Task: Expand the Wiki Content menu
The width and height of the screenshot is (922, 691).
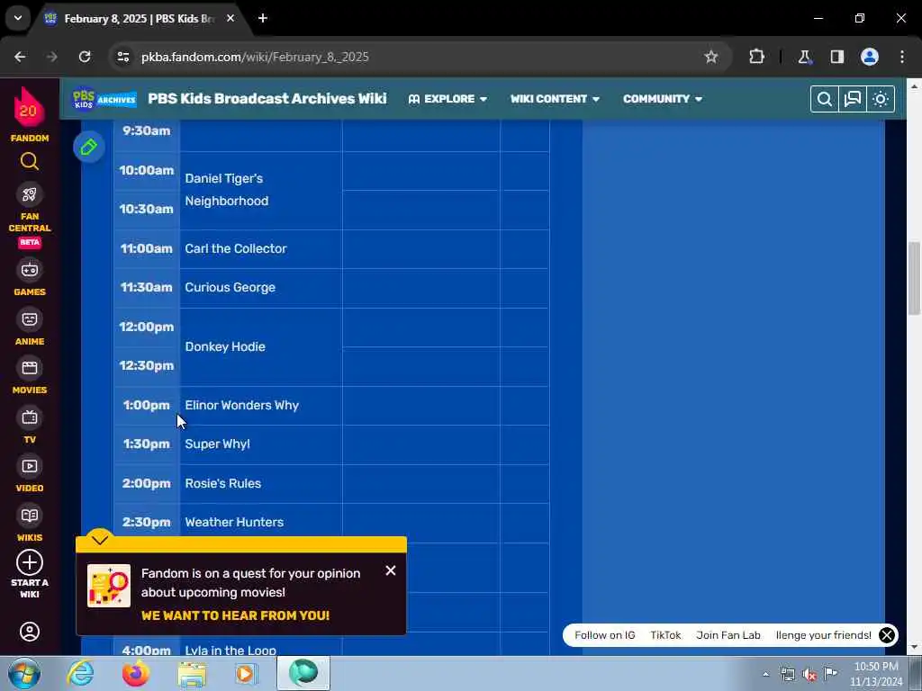Action: [555, 99]
